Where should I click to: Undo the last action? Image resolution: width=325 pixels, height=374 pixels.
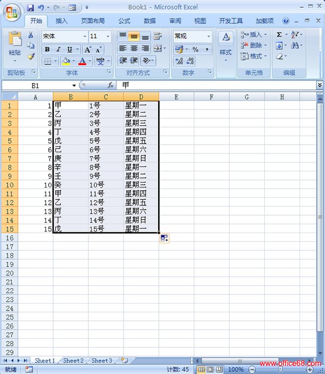pos(41,8)
